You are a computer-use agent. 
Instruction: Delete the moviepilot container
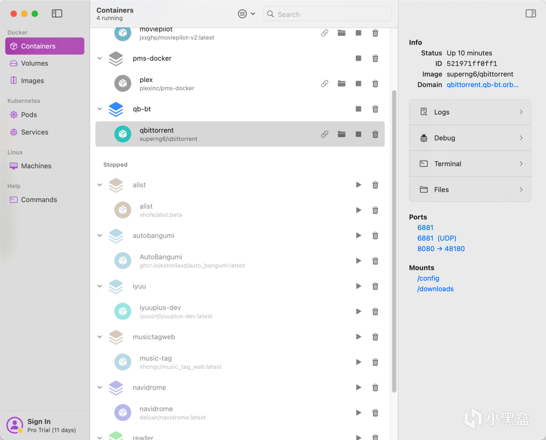(375, 33)
